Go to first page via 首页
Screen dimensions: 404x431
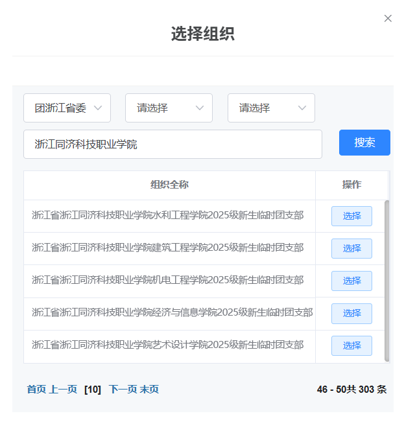36,390
